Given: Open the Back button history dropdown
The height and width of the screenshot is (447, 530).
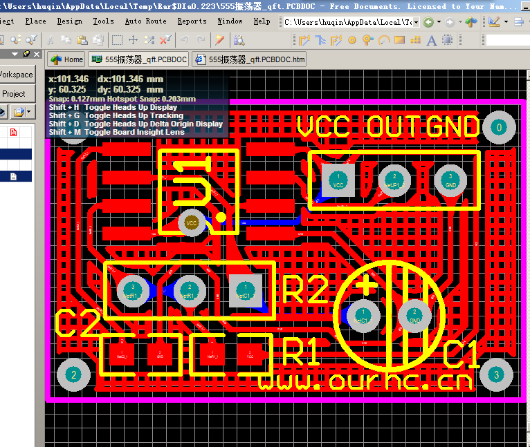Looking at the screenshot, I should point(439,22).
